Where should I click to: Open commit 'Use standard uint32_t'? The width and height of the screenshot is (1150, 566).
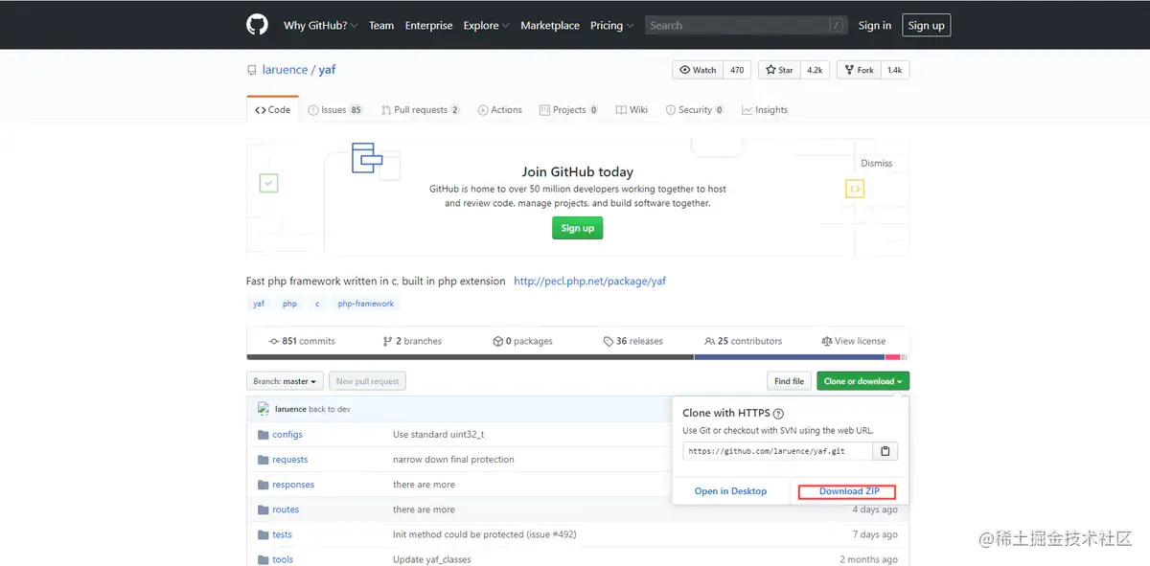tap(438, 435)
